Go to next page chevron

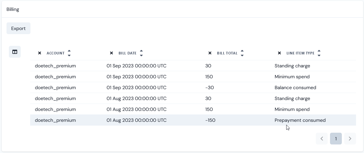tap(350, 139)
